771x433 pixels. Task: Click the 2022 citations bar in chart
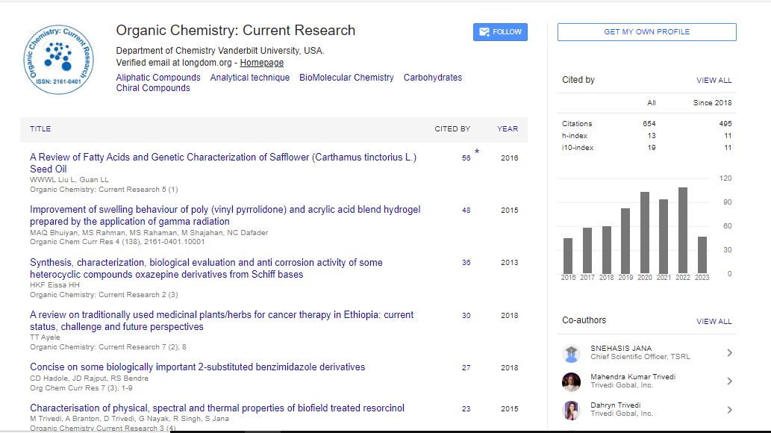(x=682, y=231)
